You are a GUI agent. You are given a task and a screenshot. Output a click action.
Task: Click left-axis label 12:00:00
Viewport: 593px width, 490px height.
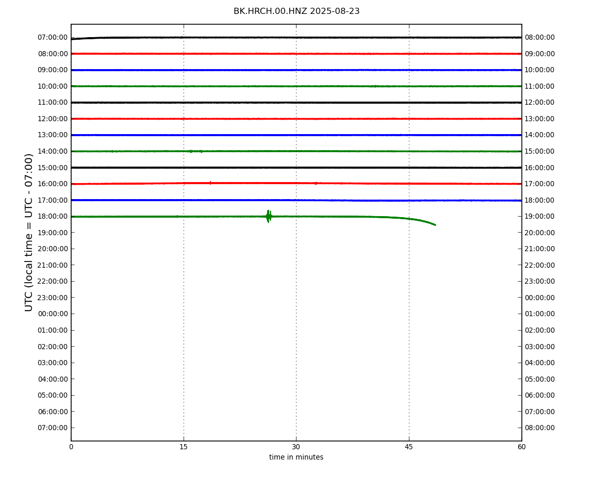53,119
